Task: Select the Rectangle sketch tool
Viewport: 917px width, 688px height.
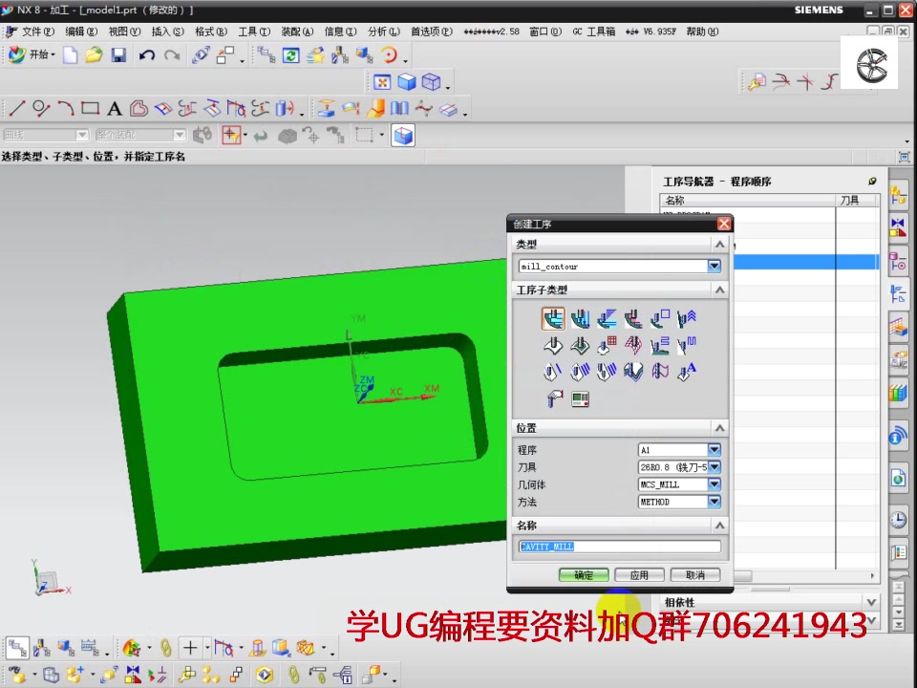Action: [x=90, y=109]
